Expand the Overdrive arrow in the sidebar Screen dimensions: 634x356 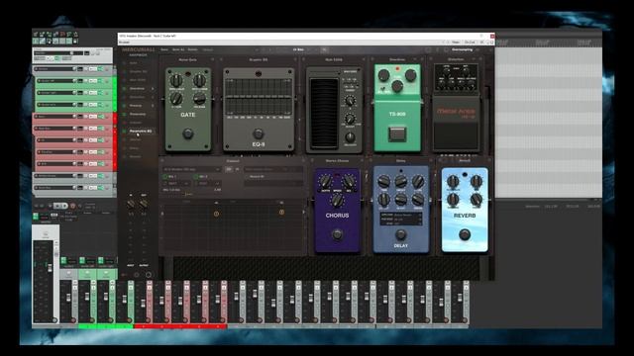click(x=153, y=88)
